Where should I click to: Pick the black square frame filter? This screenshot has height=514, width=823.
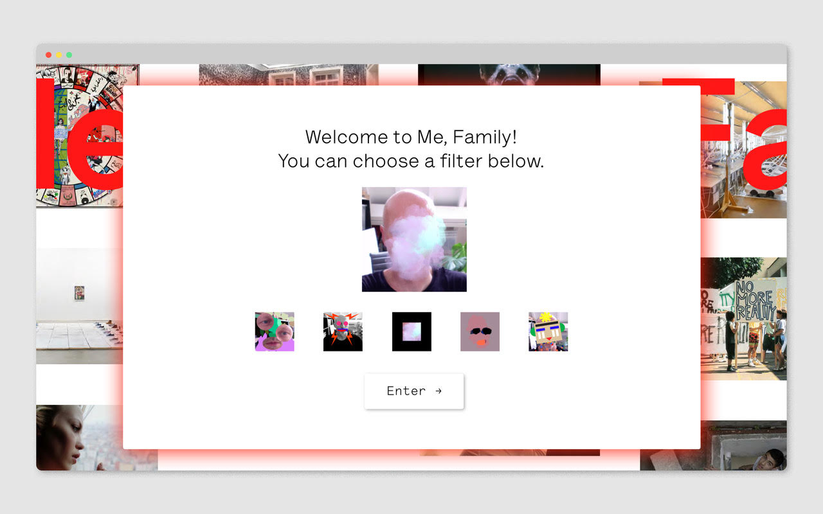coord(411,332)
